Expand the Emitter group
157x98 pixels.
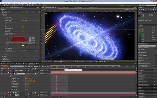pos(2,14)
